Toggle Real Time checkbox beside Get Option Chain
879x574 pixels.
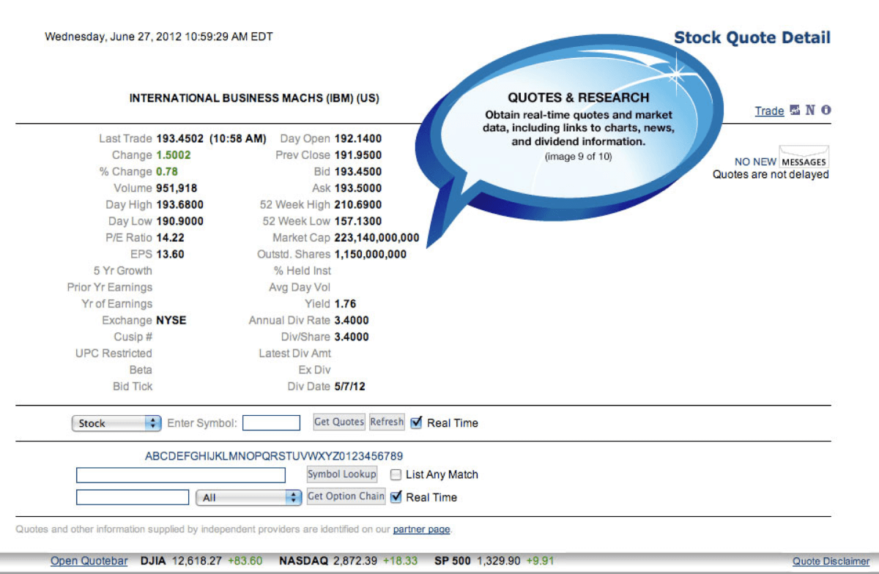[396, 497]
